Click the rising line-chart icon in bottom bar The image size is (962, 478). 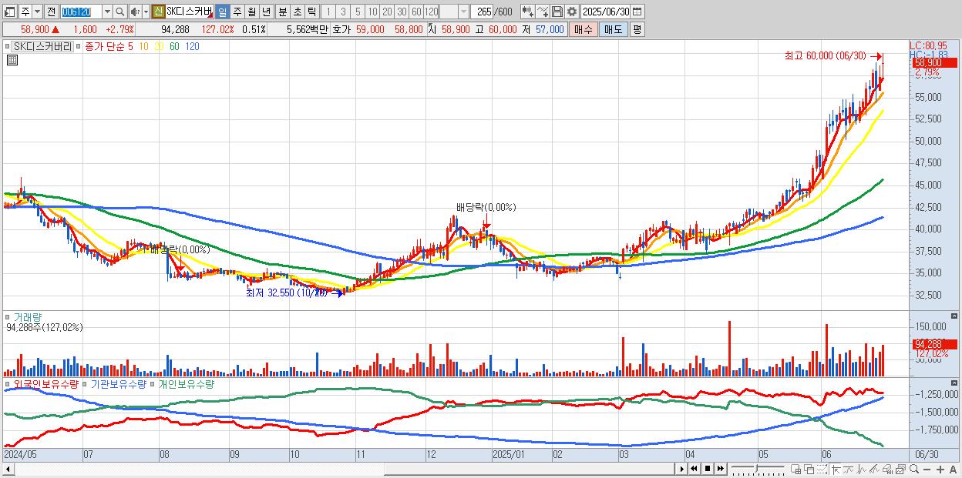[874, 469]
